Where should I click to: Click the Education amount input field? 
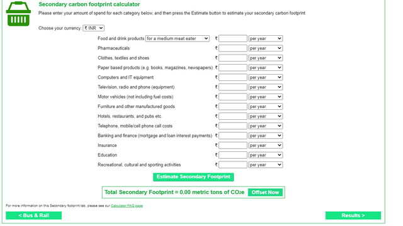pos(233,155)
